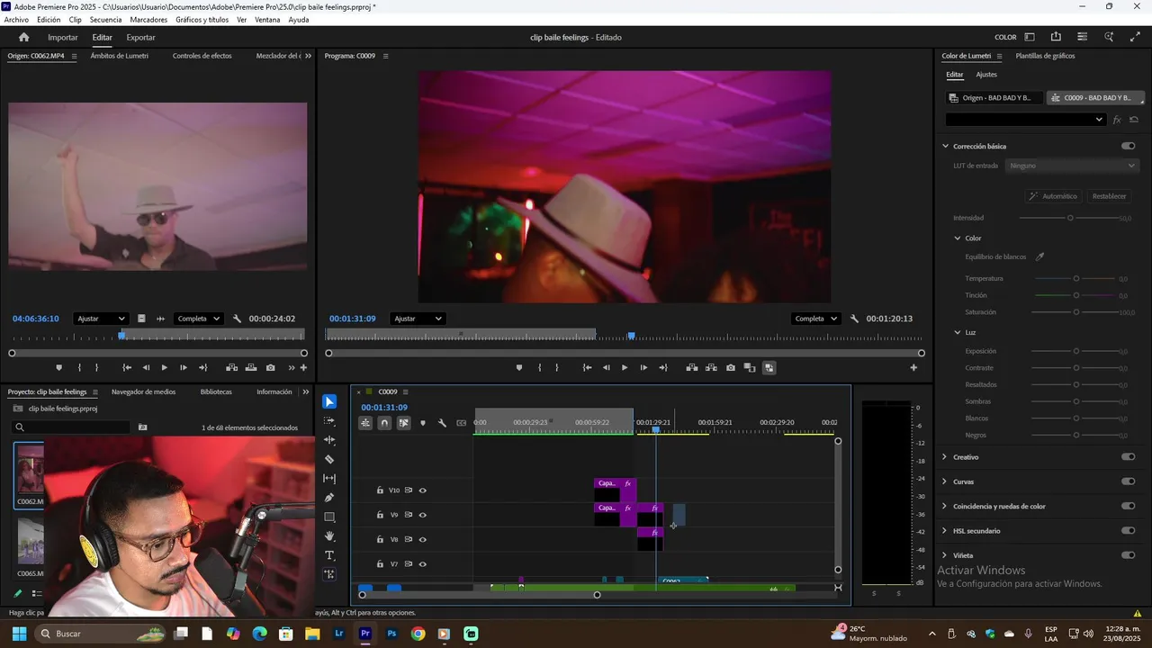Screen dimensions: 1152x648
Task: Toggle snap in timeline magnet icon
Action: (384, 423)
